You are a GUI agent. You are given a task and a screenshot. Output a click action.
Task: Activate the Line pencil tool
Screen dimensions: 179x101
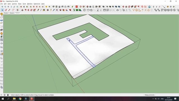(9, 10)
